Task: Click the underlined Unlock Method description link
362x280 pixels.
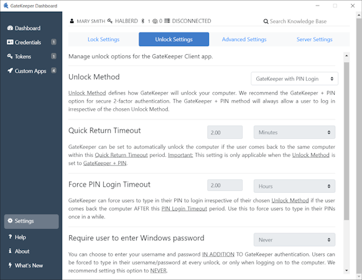Action: pyautogui.click(x=87, y=93)
